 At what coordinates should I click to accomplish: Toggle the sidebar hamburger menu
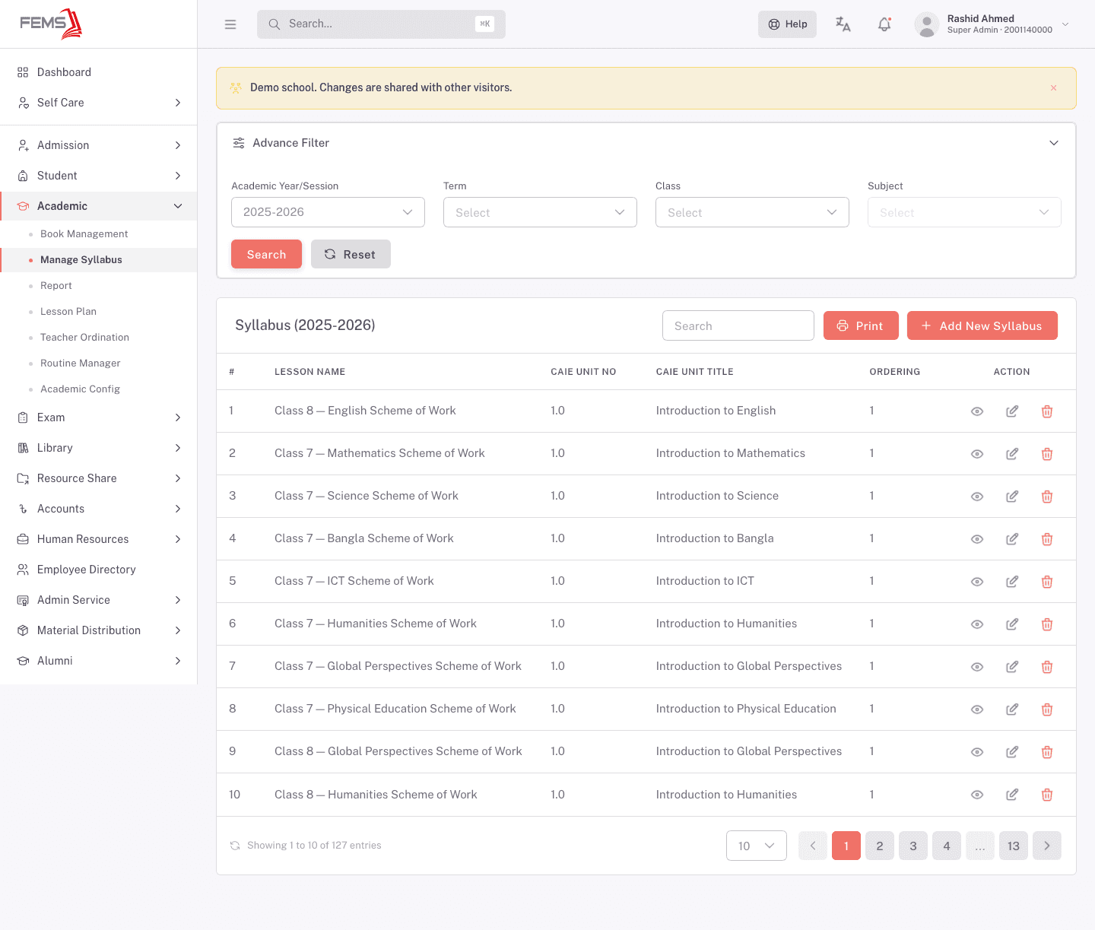[x=230, y=24]
